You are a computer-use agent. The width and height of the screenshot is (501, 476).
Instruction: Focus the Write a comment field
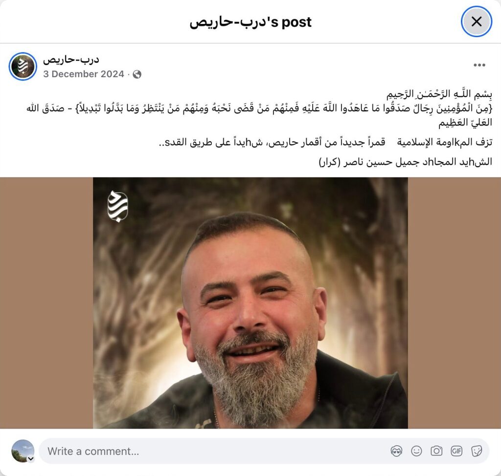[x=264, y=451]
